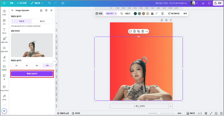Screen dimensions: 224x116
Task: Click the original image thumbnail preview
Action: [32, 45]
